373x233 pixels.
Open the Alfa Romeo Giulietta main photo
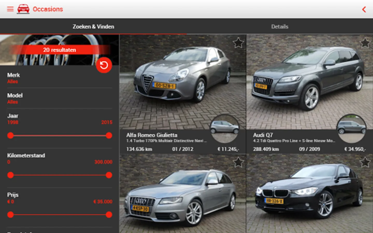tap(183, 82)
